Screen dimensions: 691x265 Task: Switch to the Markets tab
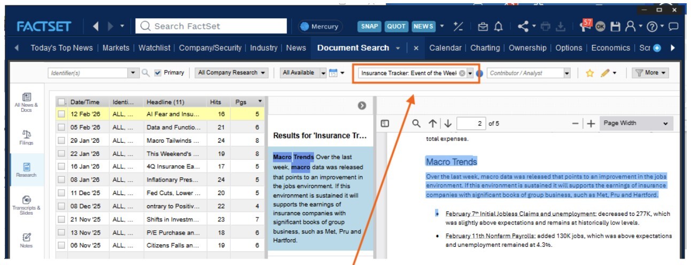116,48
